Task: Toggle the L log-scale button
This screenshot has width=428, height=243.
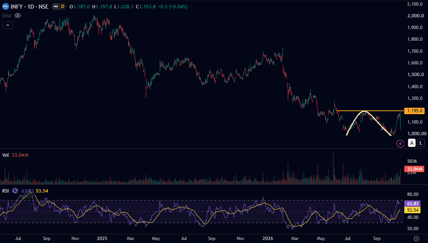Action: [421, 143]
